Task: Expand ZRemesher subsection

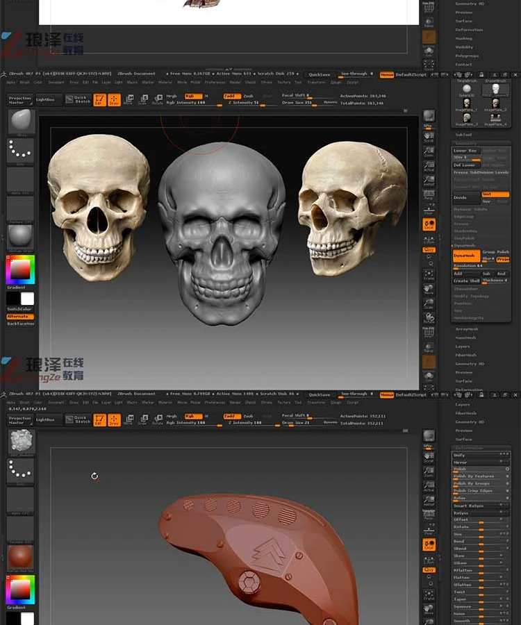Action: tap(465, 289)
